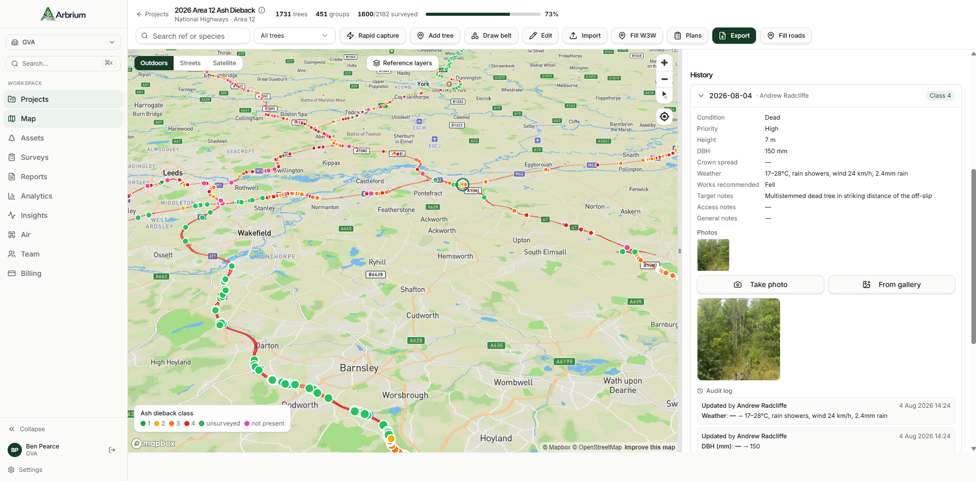Open Settings at the bottom of sidebar
The image size is (976, 481).
coord(25,470)
